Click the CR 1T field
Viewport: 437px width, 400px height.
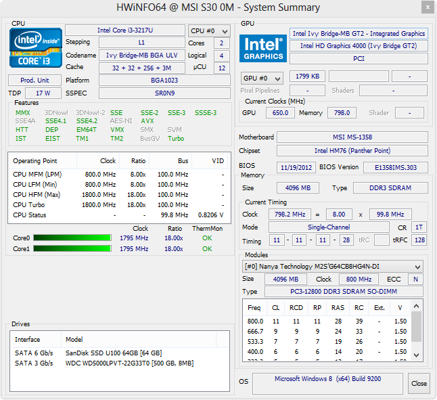click(x=419, y=227)
